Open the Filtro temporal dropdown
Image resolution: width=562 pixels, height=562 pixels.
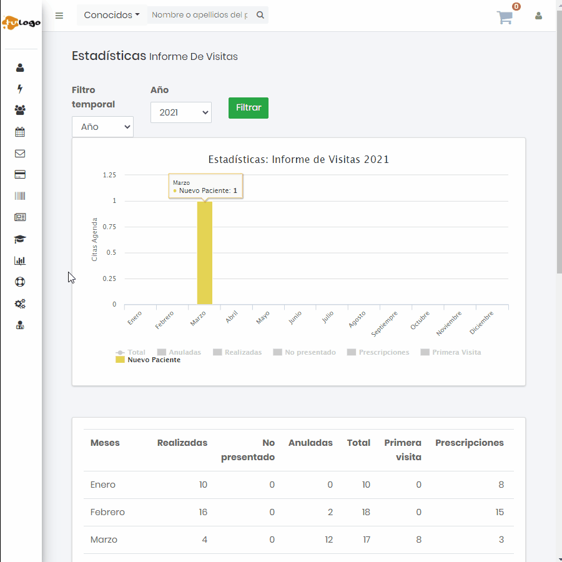(102, 127)
